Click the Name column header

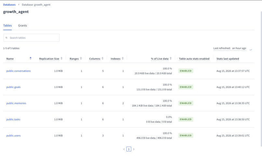click(x=10, y=59)
